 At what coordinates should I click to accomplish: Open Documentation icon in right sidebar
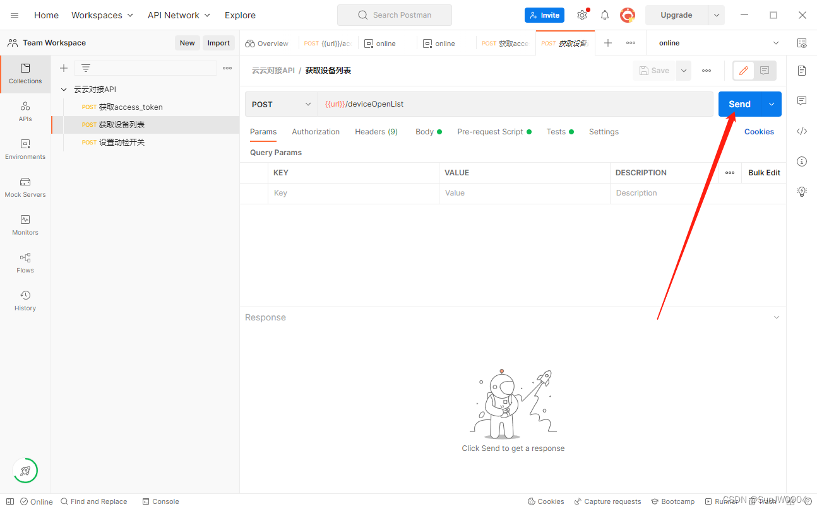coord(802,71)
